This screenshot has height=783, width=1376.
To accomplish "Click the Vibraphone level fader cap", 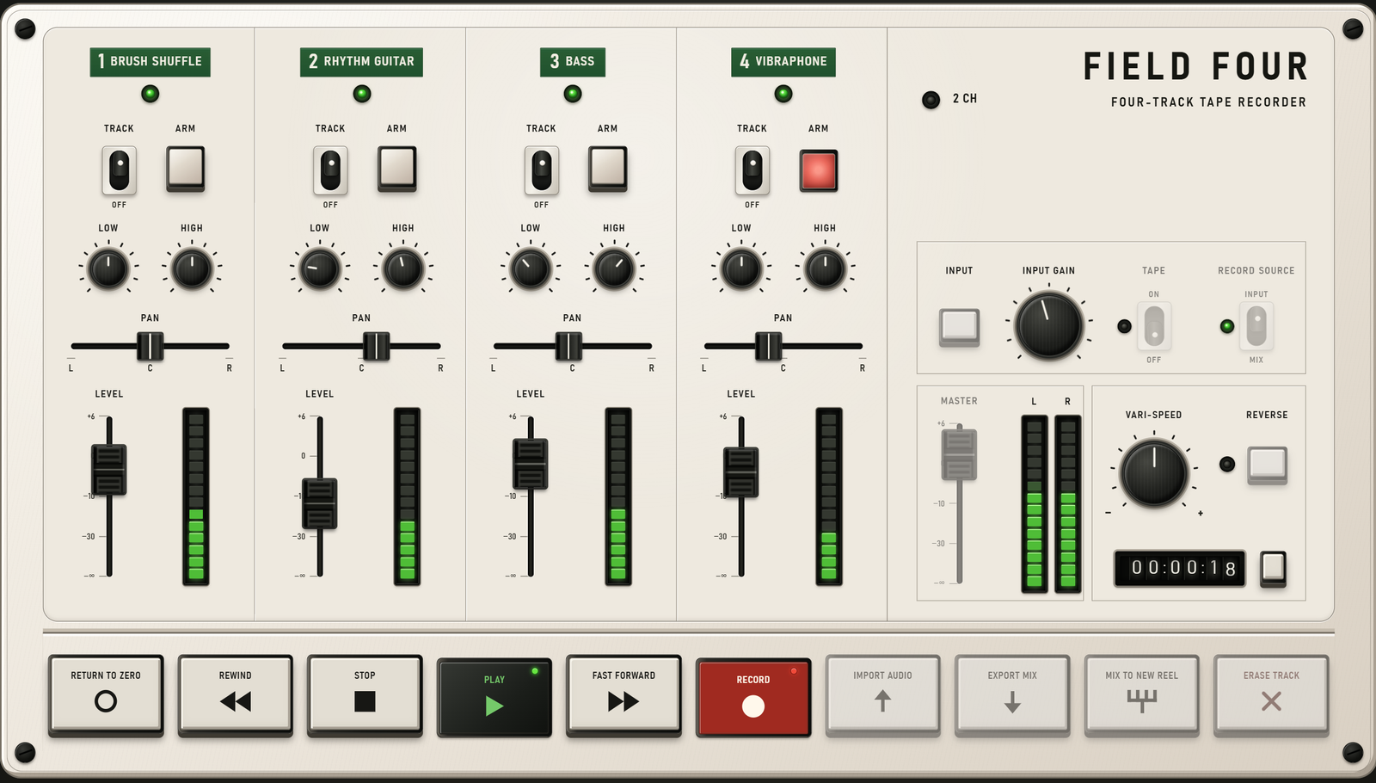I will pyautogui.click(x=741, y=472).
